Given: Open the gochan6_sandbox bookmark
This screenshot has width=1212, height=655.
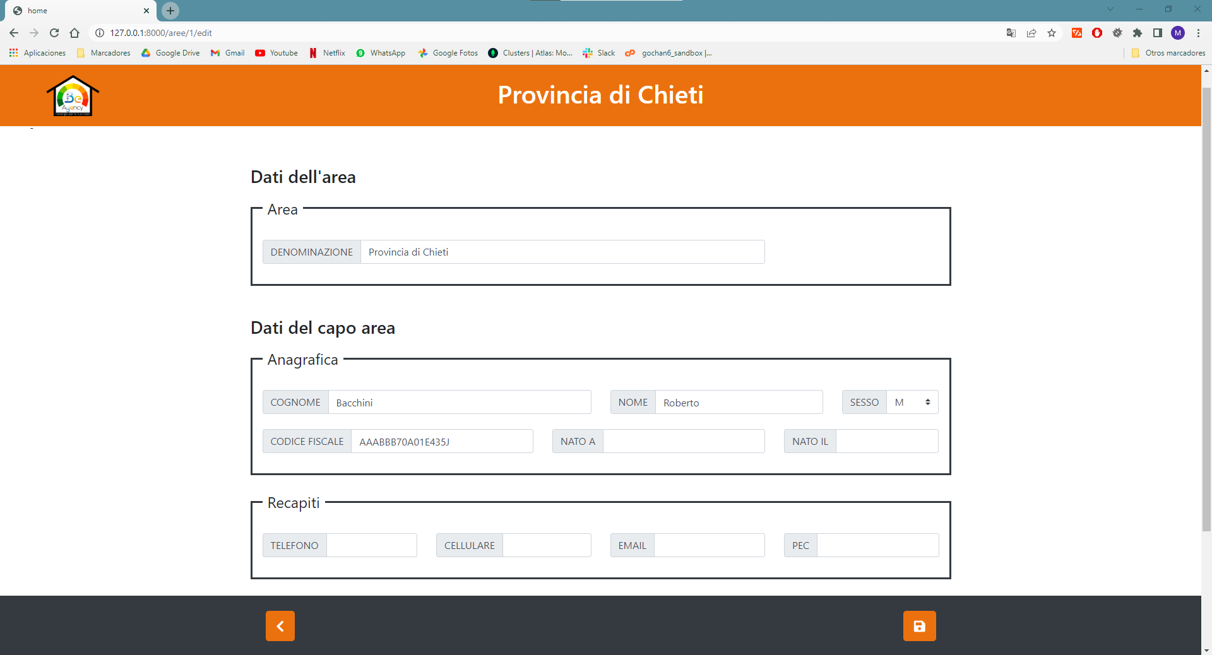Looking at the screenshot, I should point(668,53).
